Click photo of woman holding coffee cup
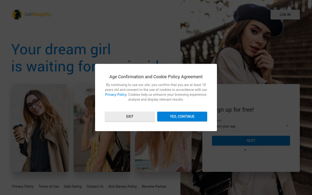The image size is (312, 195). pyautogui.click(x=40, y=128)
